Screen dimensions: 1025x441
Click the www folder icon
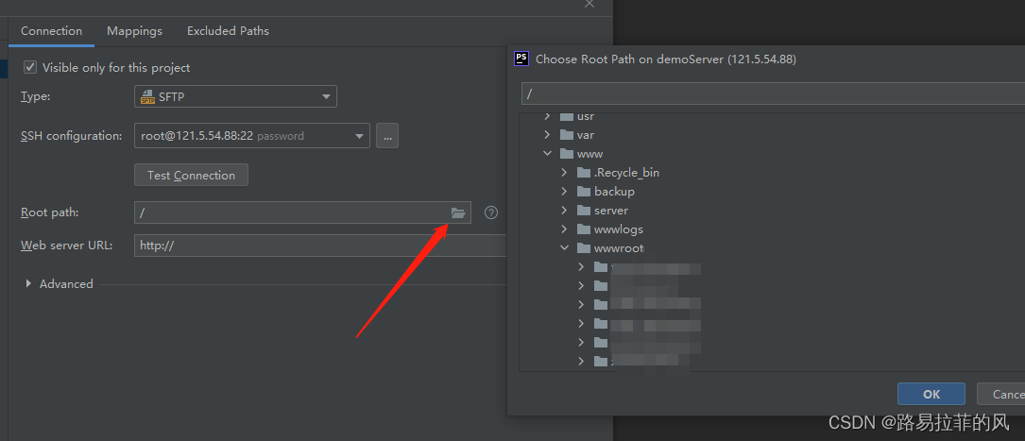pos(567,154)
